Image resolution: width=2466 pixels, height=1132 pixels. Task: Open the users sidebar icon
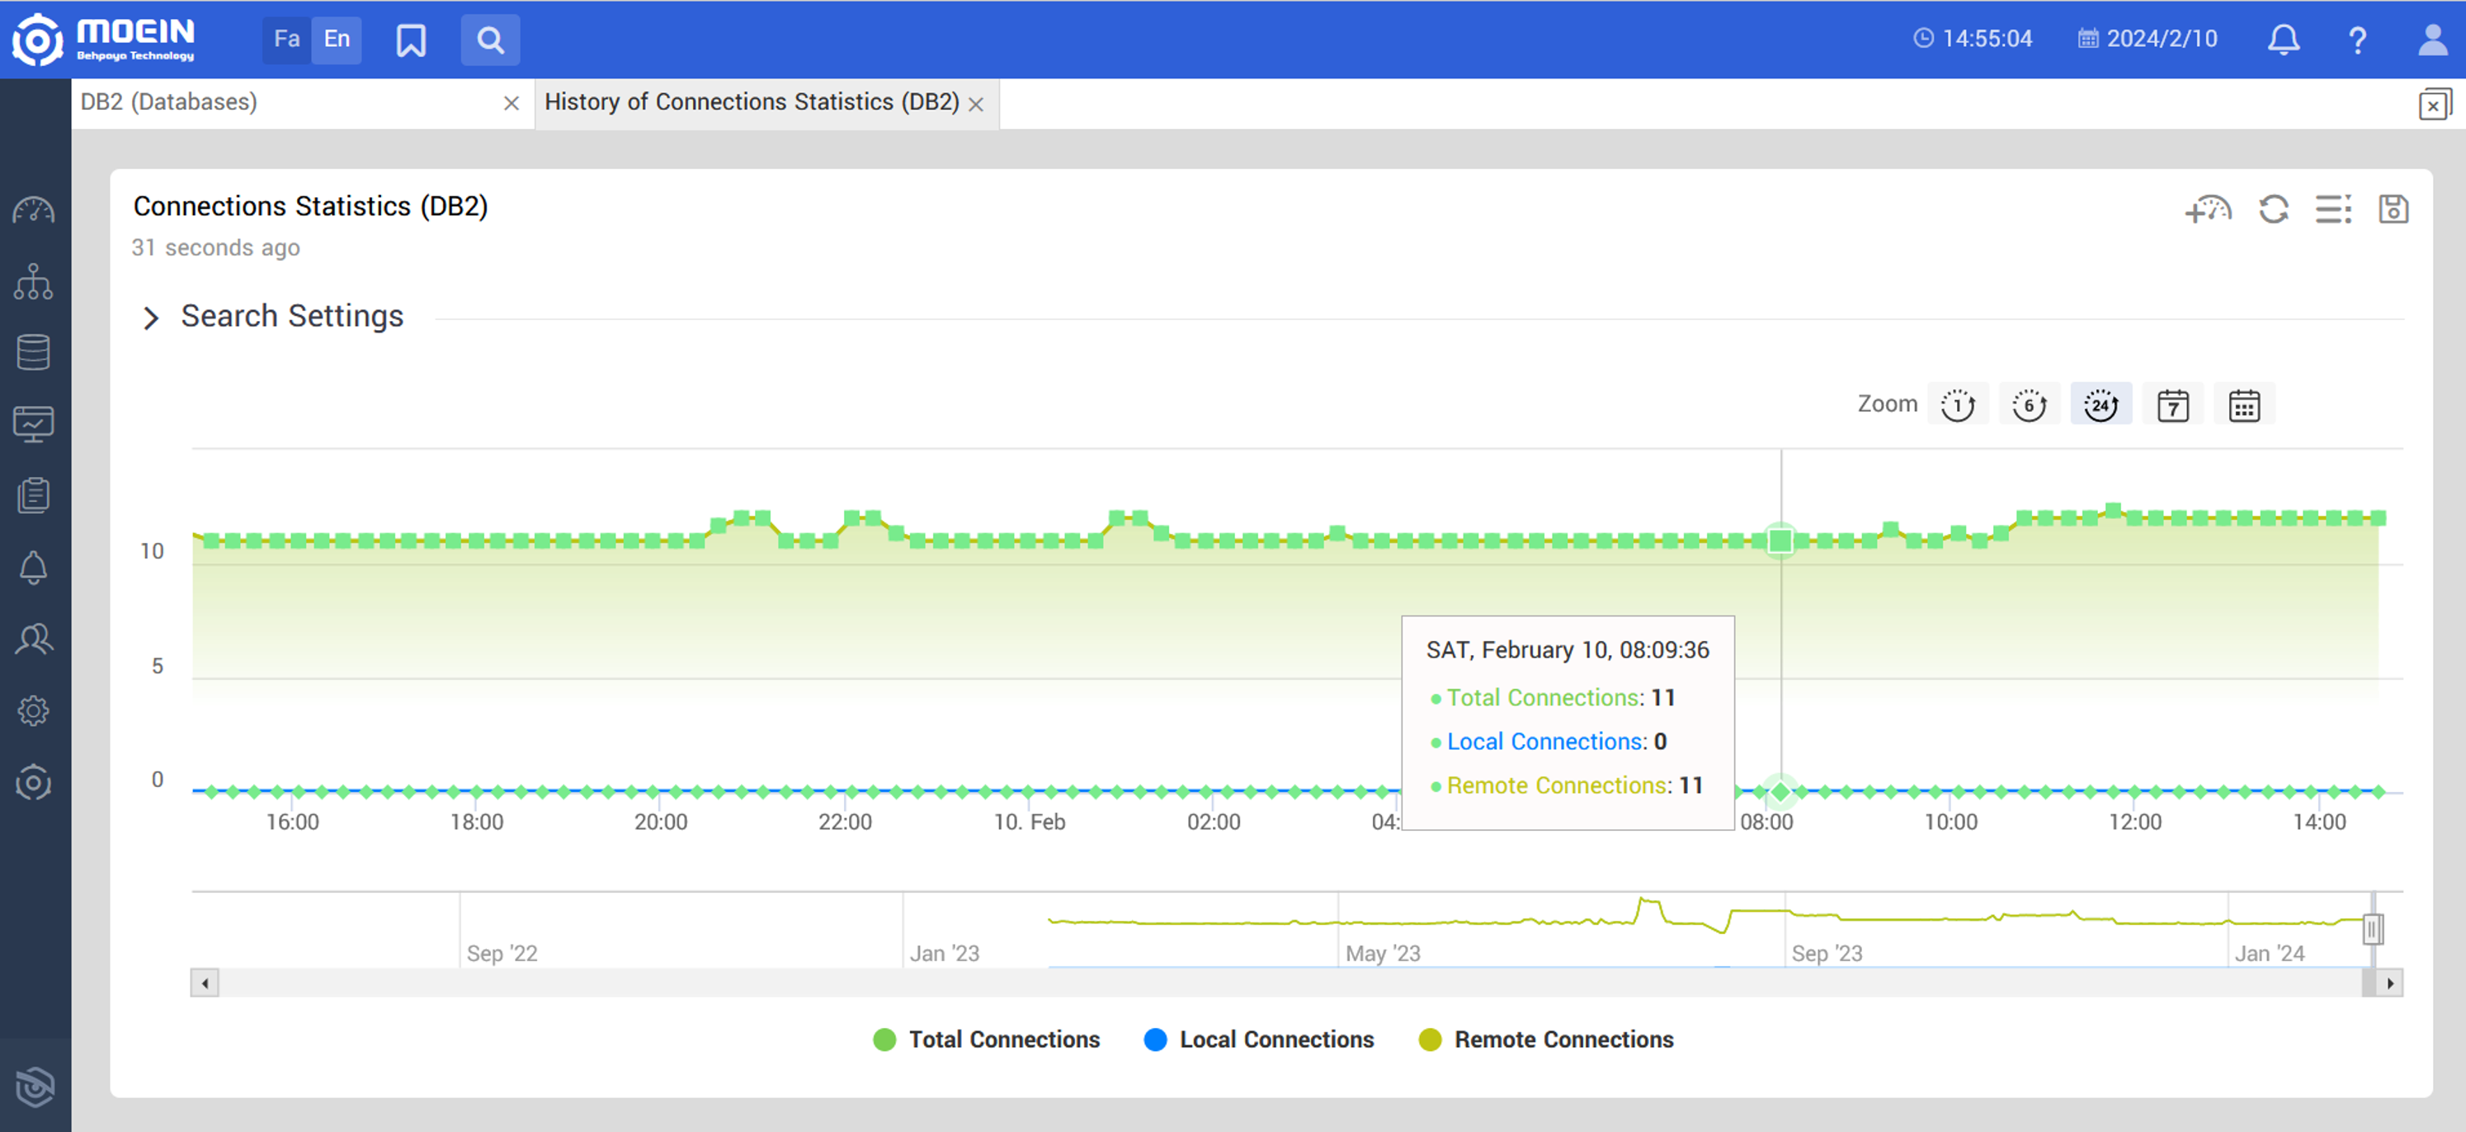click(x=34, y=639)
